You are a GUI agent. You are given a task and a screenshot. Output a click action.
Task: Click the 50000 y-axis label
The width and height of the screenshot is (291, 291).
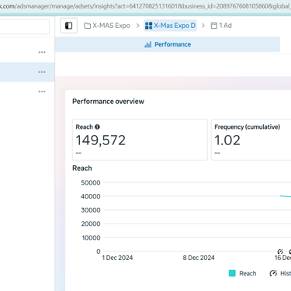coord(91,182)
